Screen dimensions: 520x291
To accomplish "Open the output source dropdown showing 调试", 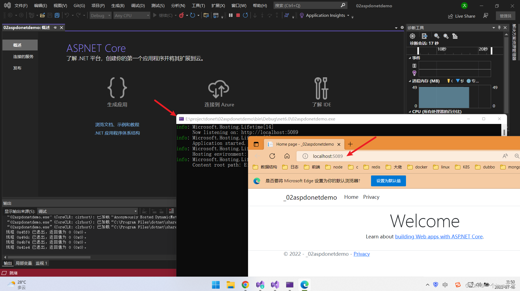I will [x=87, y=211].
